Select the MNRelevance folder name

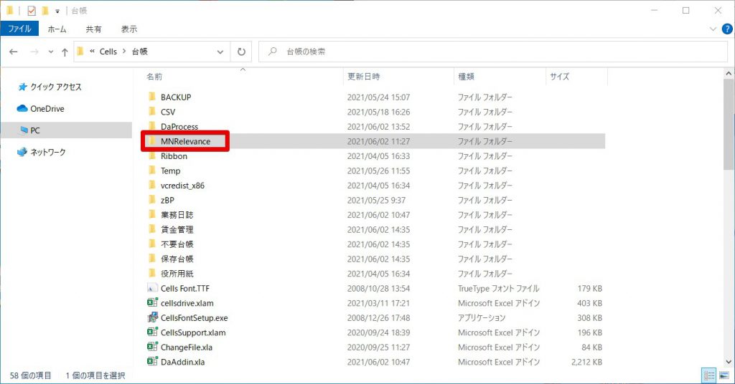[x=185, y=141]
